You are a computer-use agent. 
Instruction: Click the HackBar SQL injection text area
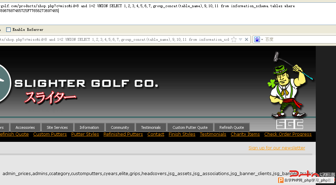tap(168, 14)
